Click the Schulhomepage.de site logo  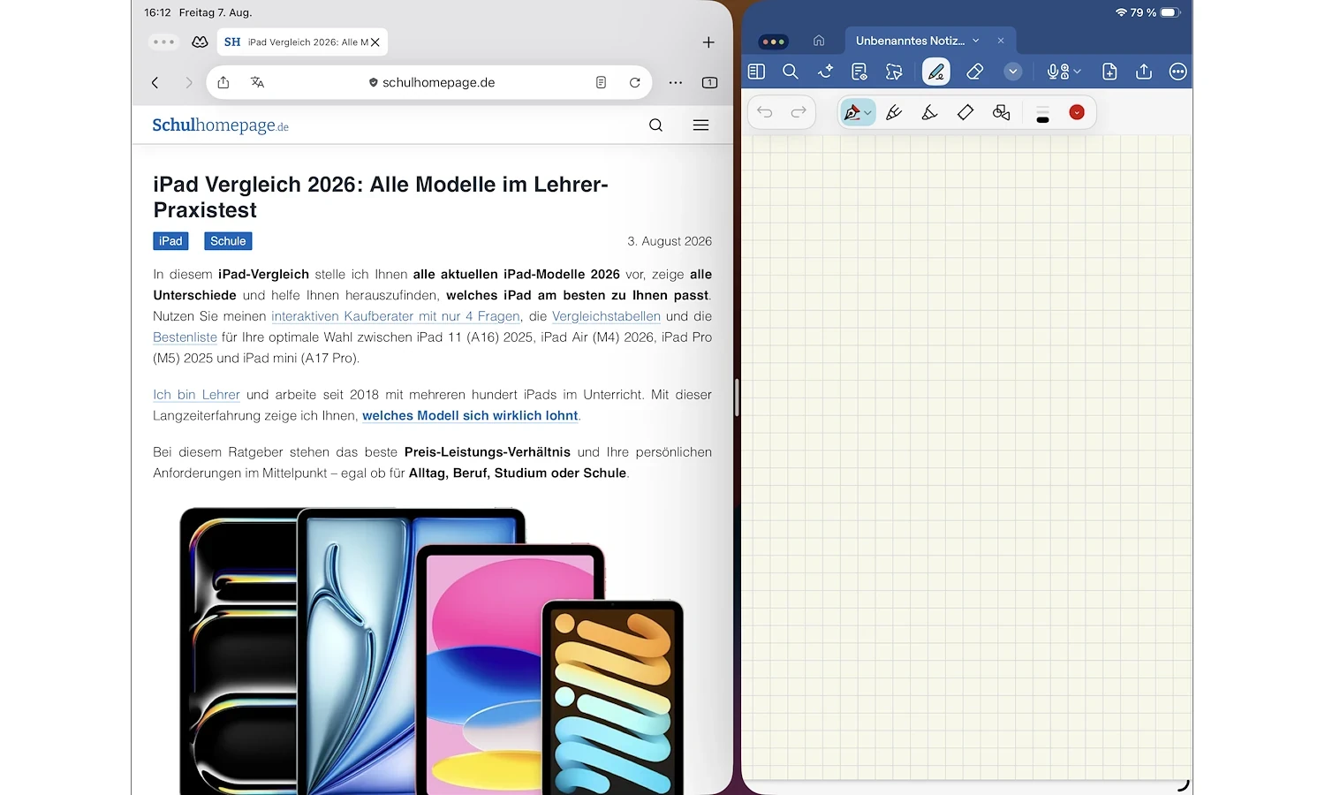221,125
